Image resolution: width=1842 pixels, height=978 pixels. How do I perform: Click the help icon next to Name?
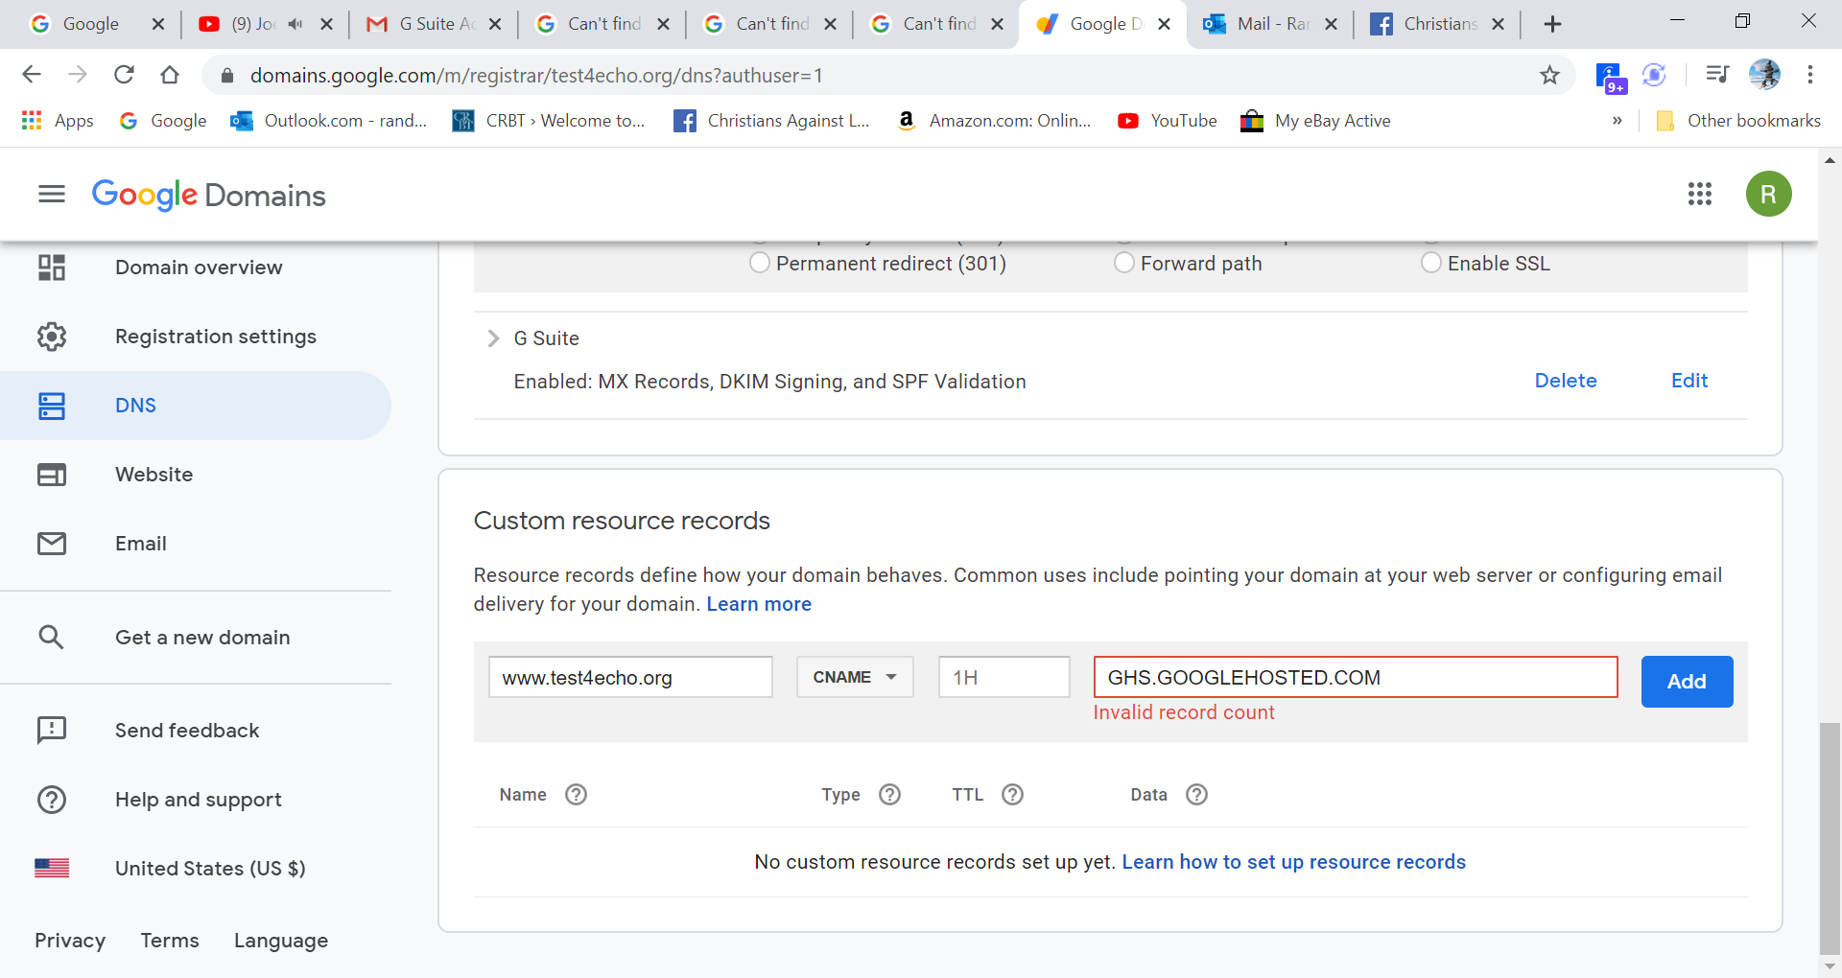pos(576,795)
